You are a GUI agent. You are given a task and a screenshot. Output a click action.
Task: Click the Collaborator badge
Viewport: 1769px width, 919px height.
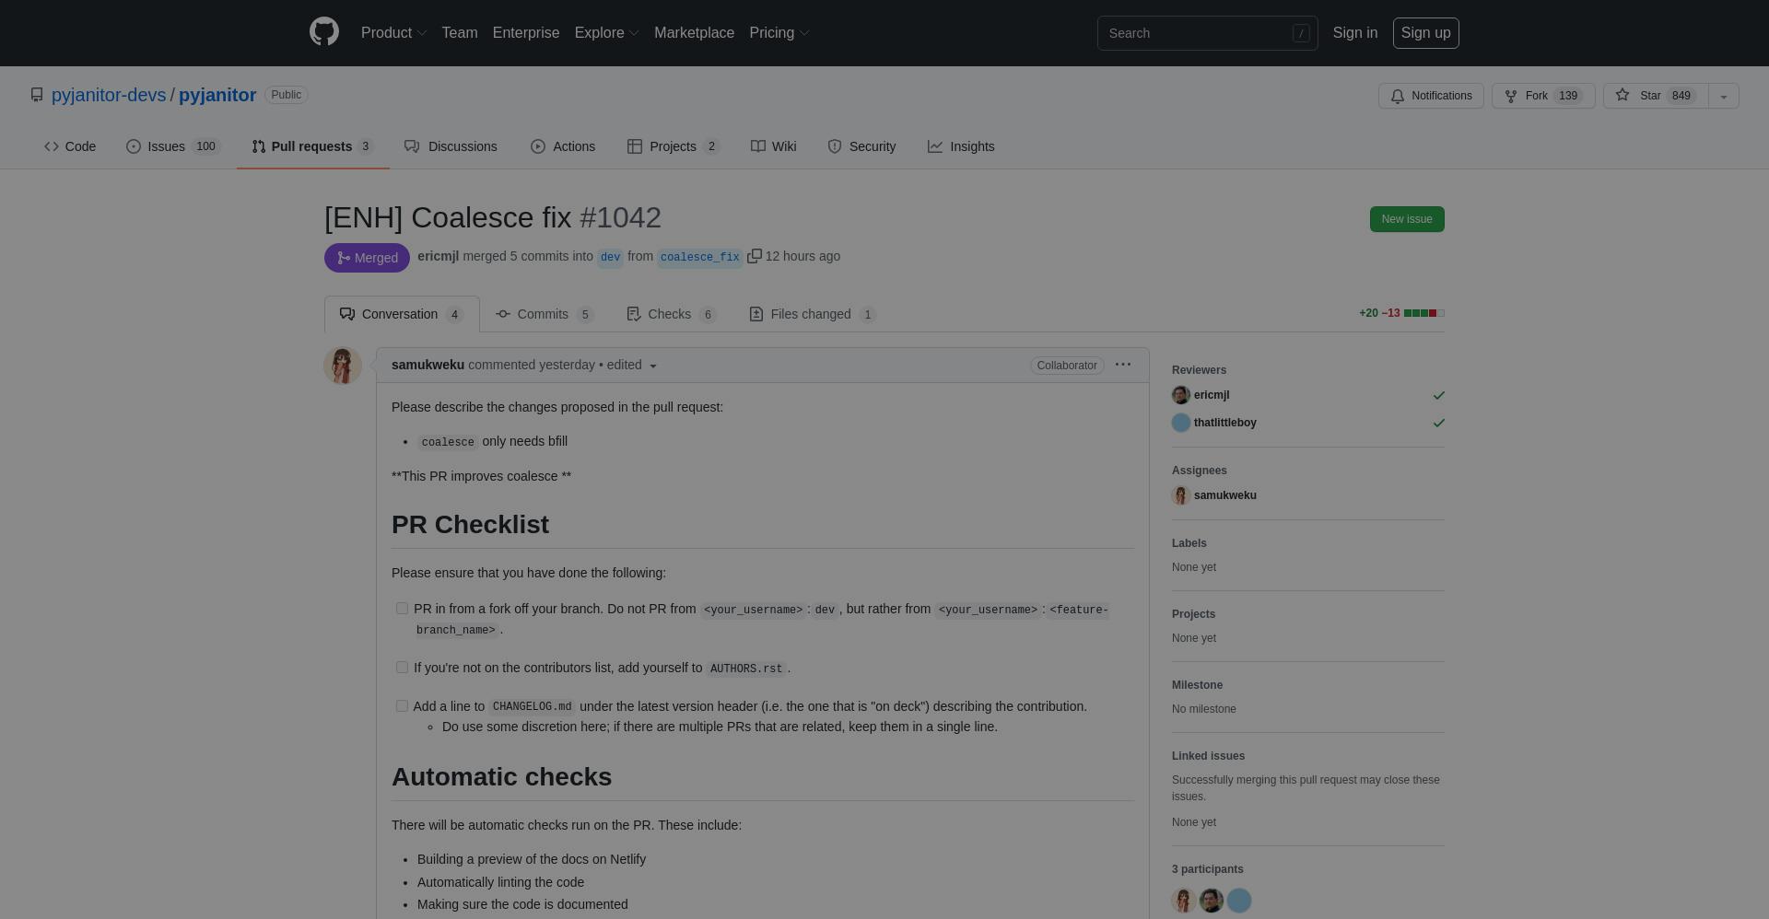pyautogui.click(x=1067, y=366)
